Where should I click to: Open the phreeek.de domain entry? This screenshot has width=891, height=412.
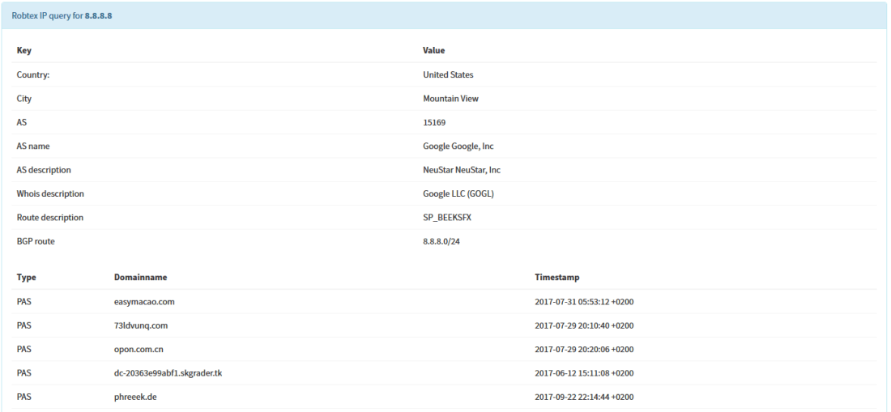[135, 397]
